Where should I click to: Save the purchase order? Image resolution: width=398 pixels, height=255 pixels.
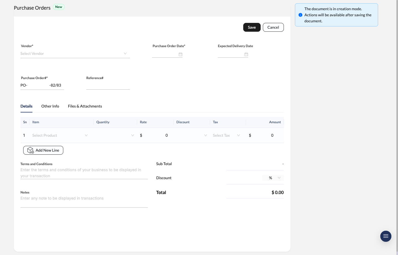coord(252,27)
